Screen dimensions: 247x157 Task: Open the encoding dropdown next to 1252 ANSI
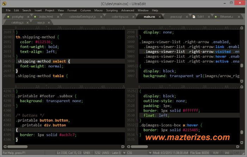(124, 153)
